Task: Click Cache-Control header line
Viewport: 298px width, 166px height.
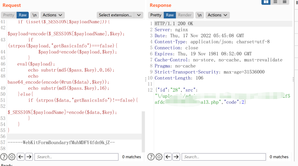Action: pyautogui.click(x=218, y=60)
